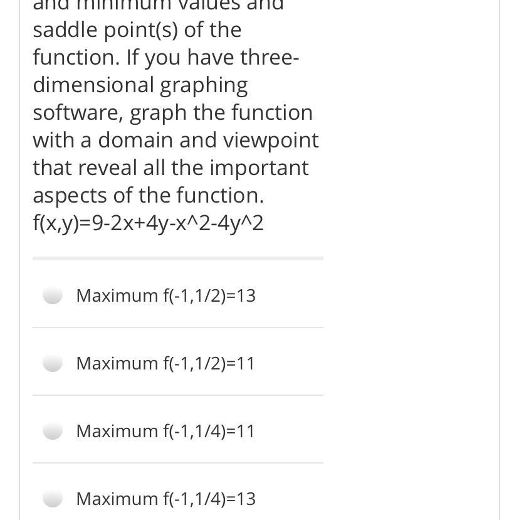Screen dimensions: 519x520
Task: Mark the radio button for Maximum f(-1,1/4)=13
Action: point(53,499)
